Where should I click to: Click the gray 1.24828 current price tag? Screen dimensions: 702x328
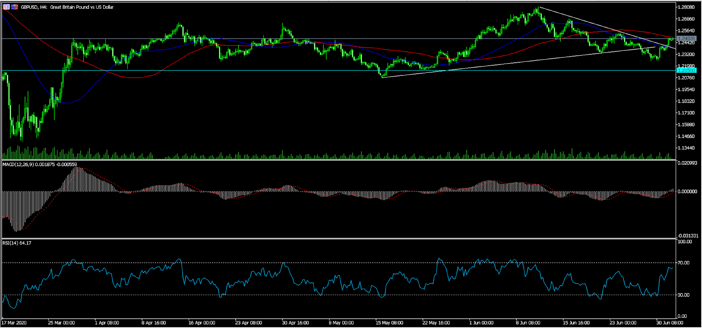[686, 39]
